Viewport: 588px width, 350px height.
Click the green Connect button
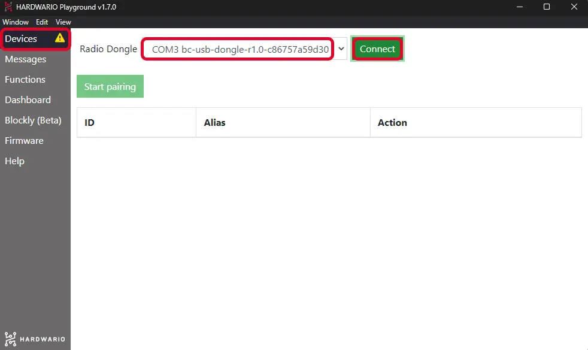coord(377,49)
